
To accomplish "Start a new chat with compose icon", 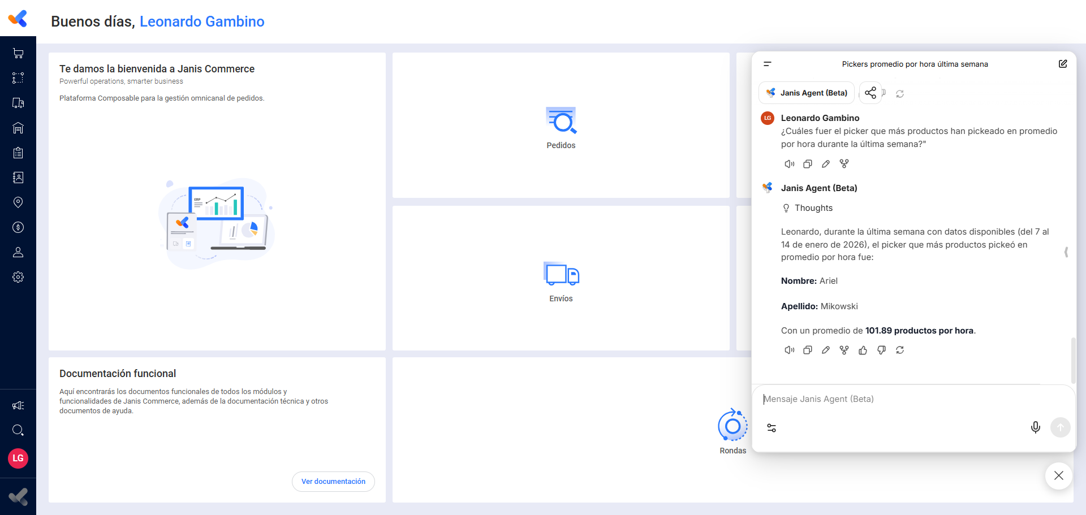I will [1063, 64].
